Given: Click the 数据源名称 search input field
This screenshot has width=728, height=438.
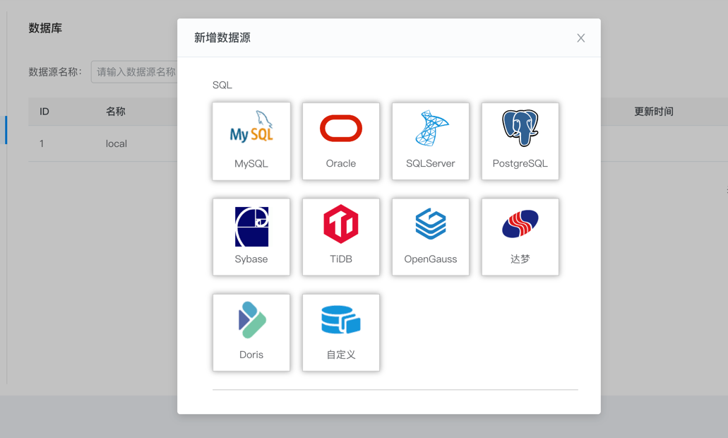Looking at the screenshot, I should pos(135,72).
